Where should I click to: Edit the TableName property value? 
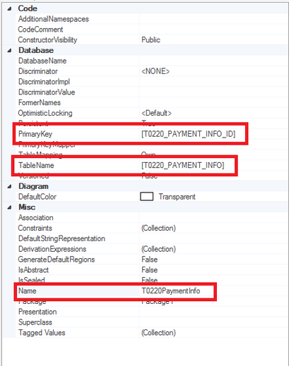182,165
